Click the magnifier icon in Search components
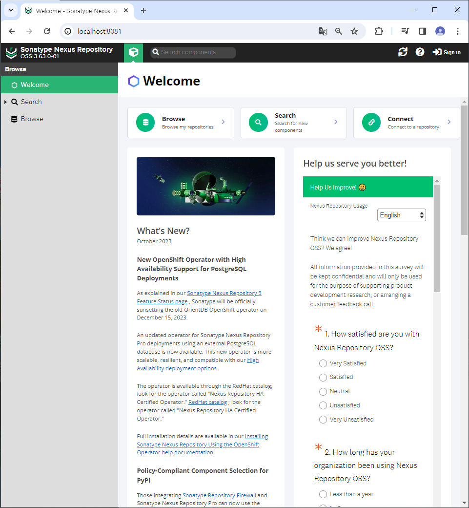 coord(156,52)
